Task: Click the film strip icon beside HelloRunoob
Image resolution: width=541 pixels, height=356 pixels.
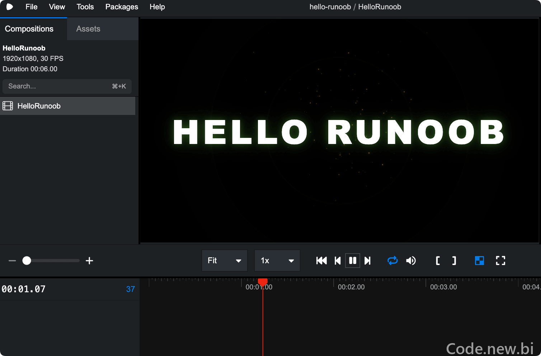Action: [8, 106]
